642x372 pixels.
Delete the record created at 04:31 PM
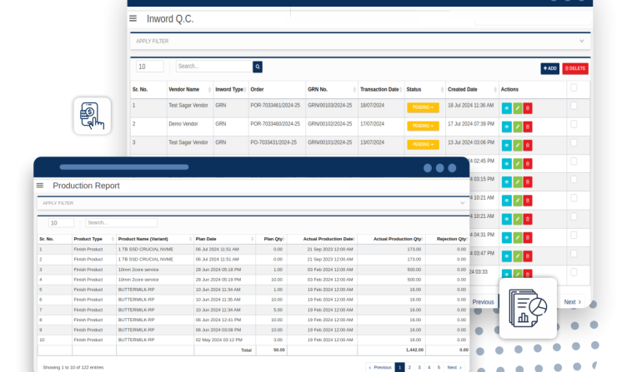pyautogui.click(x=527, y=237)
